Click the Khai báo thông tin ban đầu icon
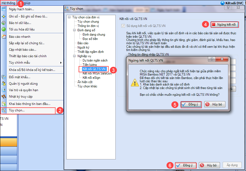Image resolution: width=246 pixels, height=171 pixels. pyautogui.click(x=4, y=104)
